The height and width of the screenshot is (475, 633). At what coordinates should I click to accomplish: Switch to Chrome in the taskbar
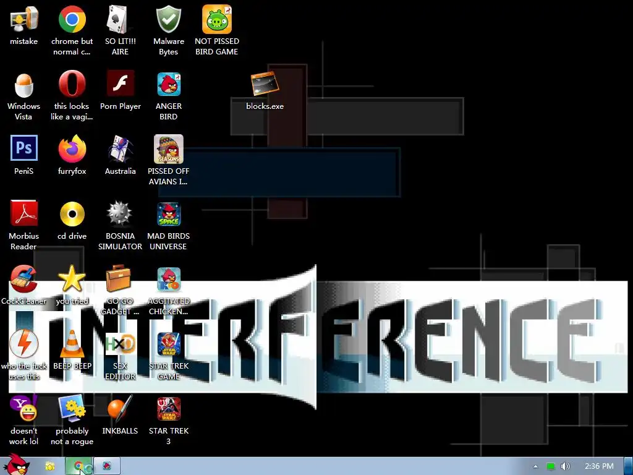coord(79,466)
